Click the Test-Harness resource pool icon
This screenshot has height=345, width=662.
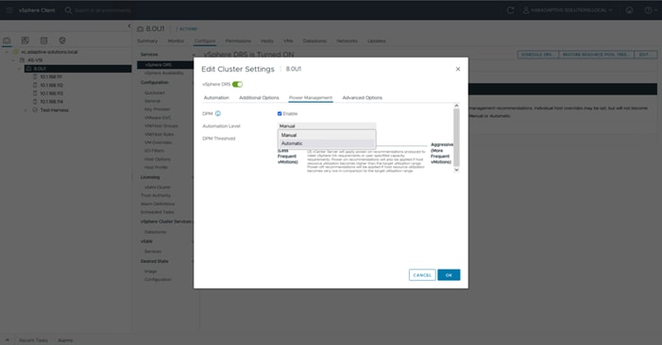(x=35, y=110)
